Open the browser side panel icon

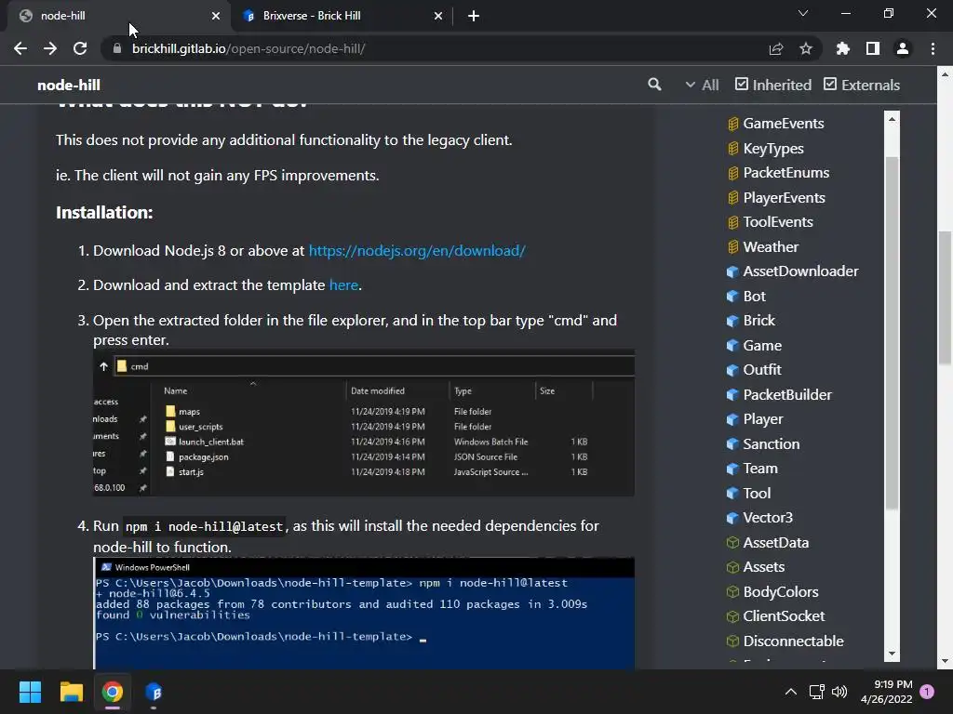pos(873,48)
